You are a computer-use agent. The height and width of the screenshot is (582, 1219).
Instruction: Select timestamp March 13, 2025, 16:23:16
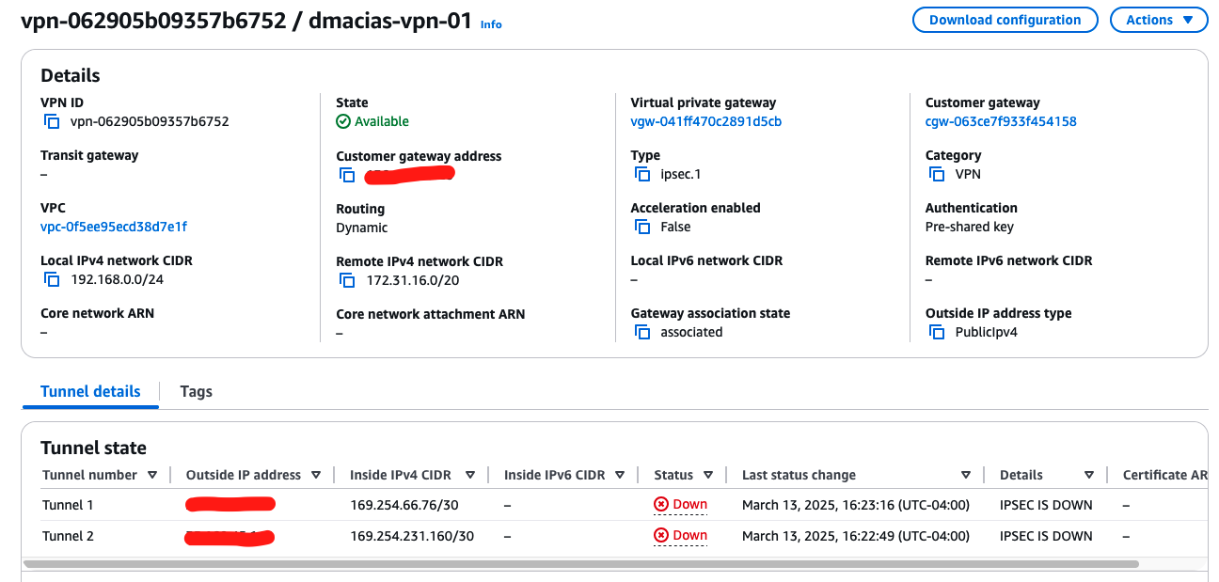tap(855, 505)
